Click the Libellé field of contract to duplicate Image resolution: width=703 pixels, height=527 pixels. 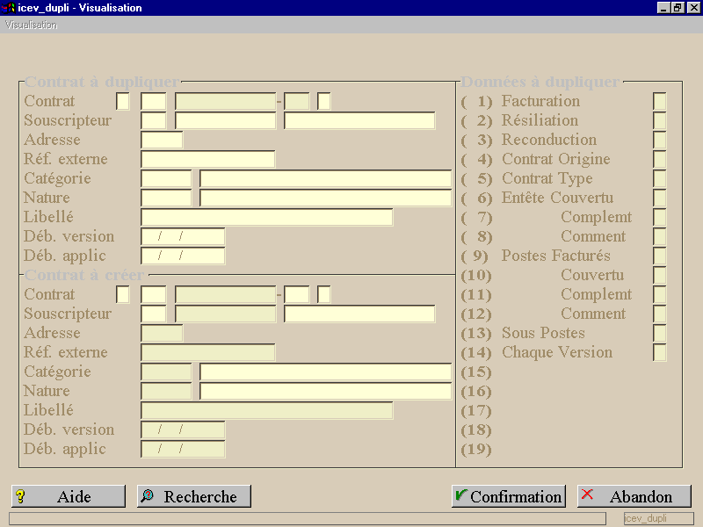267,217
